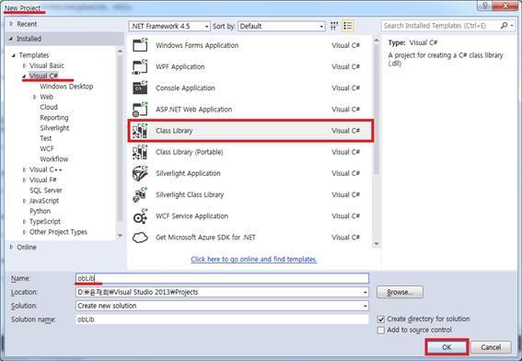Select the Class Library template icon
Image resolution: width=522 pixels, height=361 pixels.
(140, 131)
